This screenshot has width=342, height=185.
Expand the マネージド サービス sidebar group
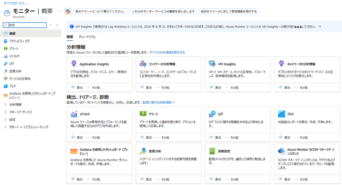point(6,112)
